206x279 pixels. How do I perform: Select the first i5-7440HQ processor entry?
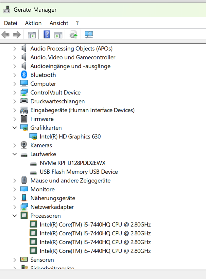pos(95,224)
